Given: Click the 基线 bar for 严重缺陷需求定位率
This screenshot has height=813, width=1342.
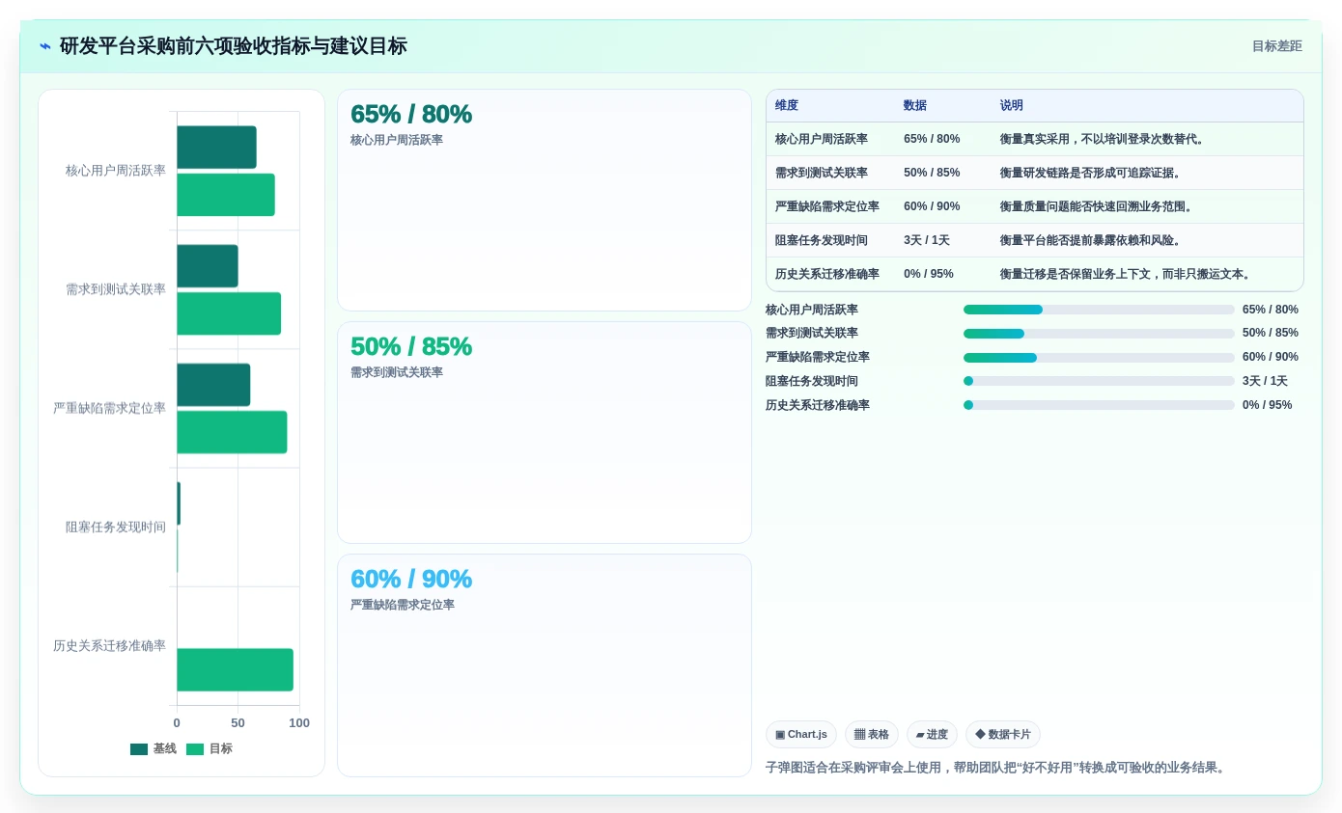Looking at the screenshot, I should 213,385.
